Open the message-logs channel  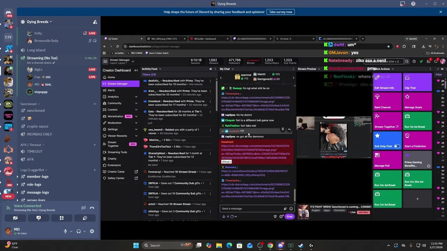[x=38, y=192]
